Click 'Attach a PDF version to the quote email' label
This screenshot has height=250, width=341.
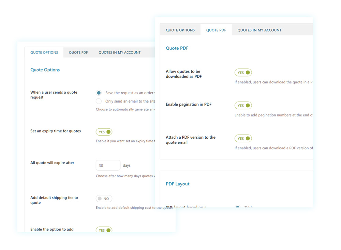tap(191, 140)
